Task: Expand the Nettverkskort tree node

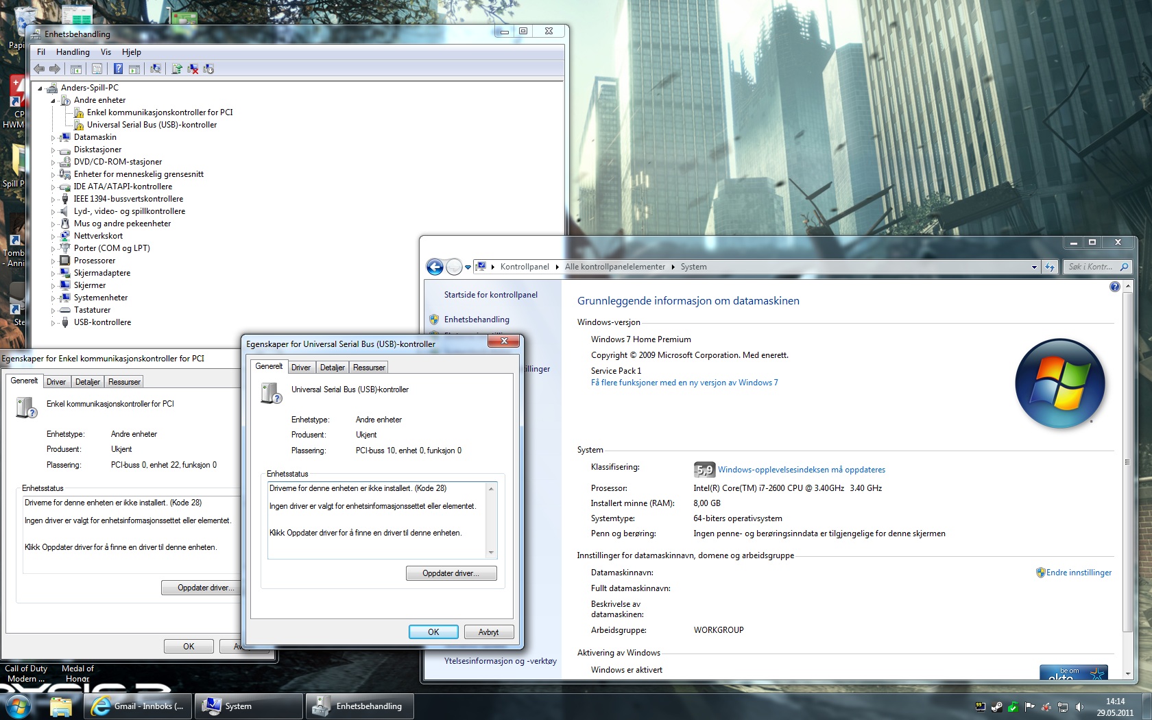Action: click(53, 236)
